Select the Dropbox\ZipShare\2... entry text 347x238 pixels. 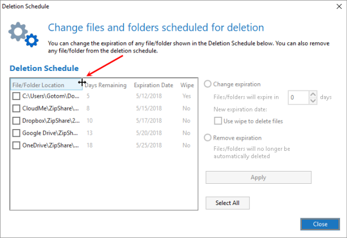tap(51, 121)
